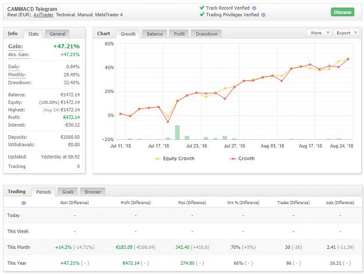
Task: Click the Gain value +47.21%
Action: [x=66, y=47]
